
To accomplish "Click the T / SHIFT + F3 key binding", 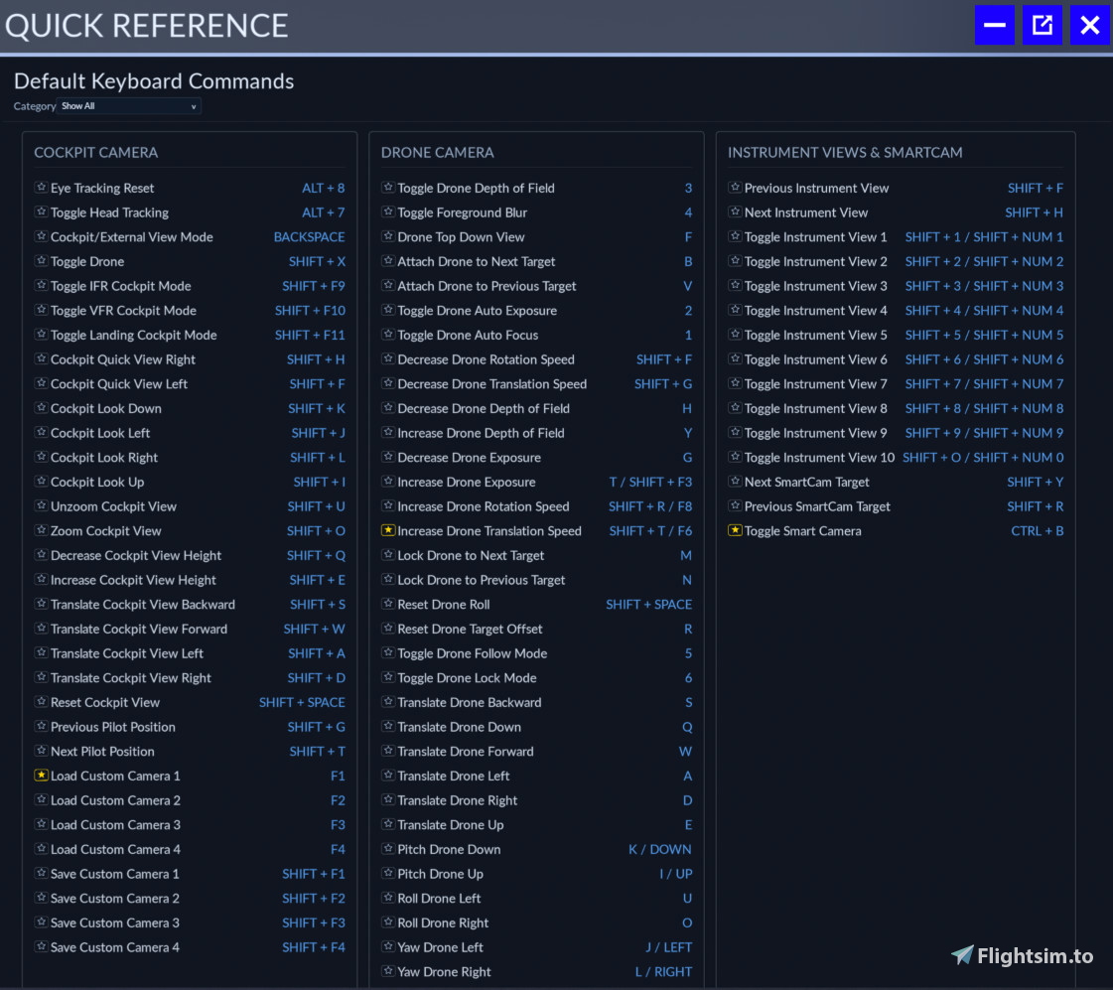I will [650, 482].
